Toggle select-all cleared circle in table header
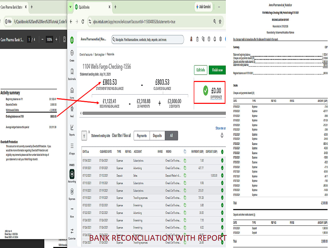 coord(222,152)
